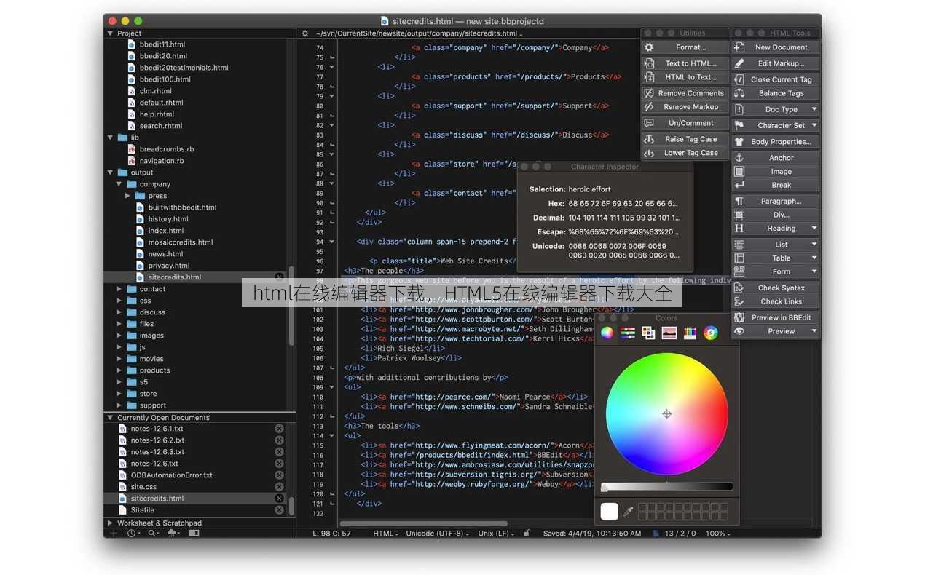Click Balance Tags in HTML Tools
Image resolution: width=925 pixels, height=575 pixels.
click(x=776, y=93)
